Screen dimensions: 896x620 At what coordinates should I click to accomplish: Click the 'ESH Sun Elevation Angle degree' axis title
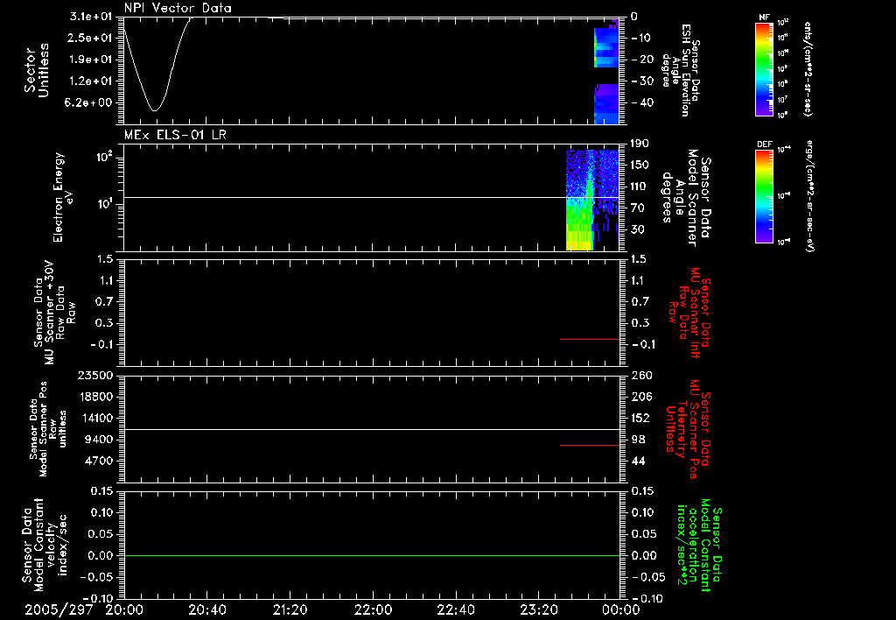[679, 70]
